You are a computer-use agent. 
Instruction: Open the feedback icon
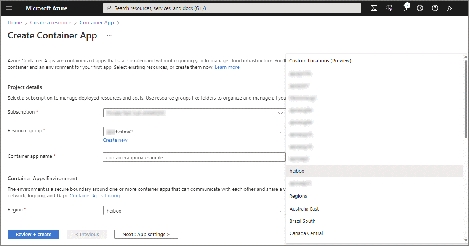pyautogui.click(x=450, y=8)
